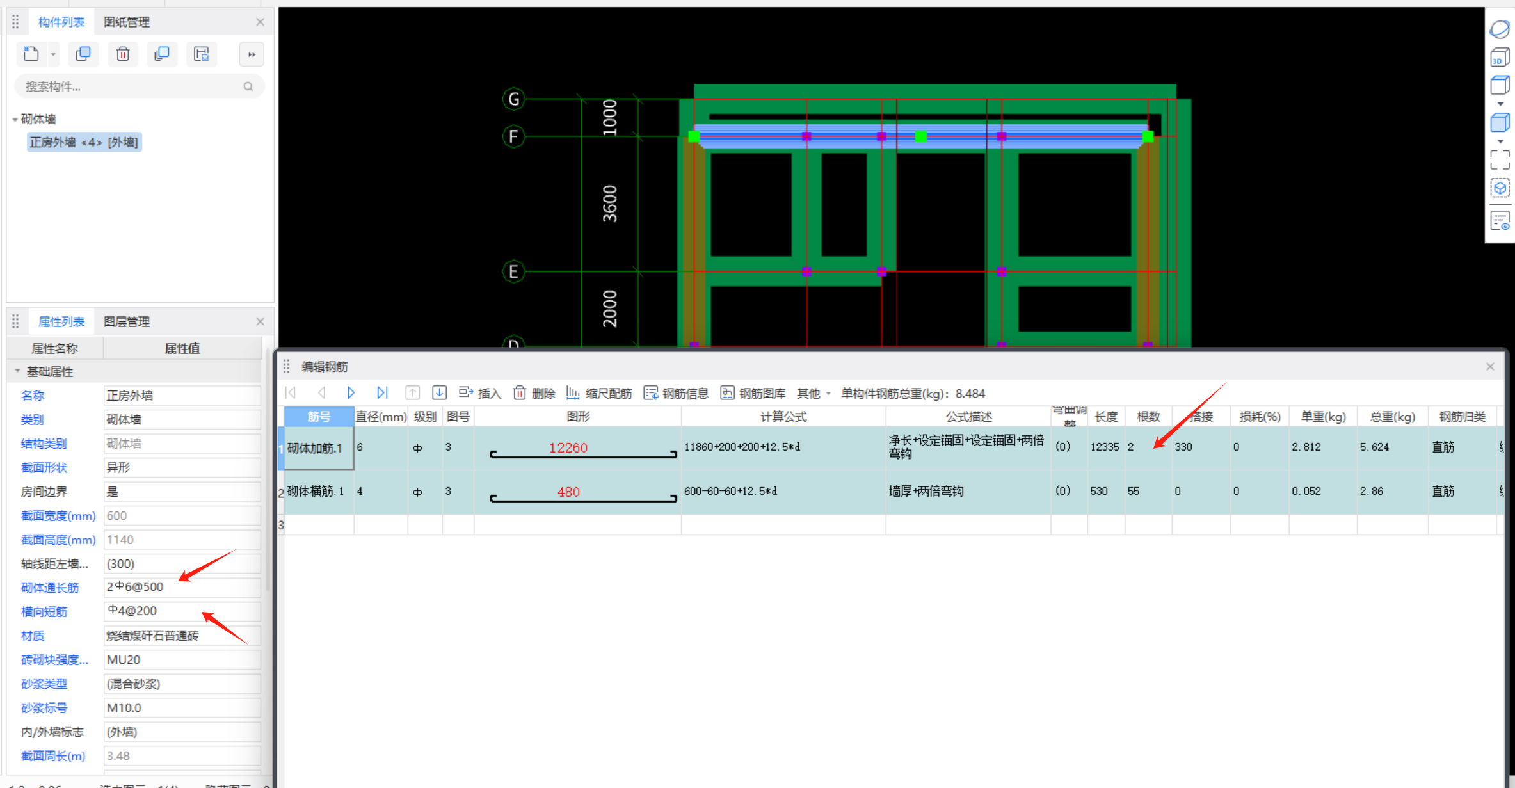This screenshot has width=1515, height=788.
Task: Click the 插入 insert button
Action: [479, 393]
